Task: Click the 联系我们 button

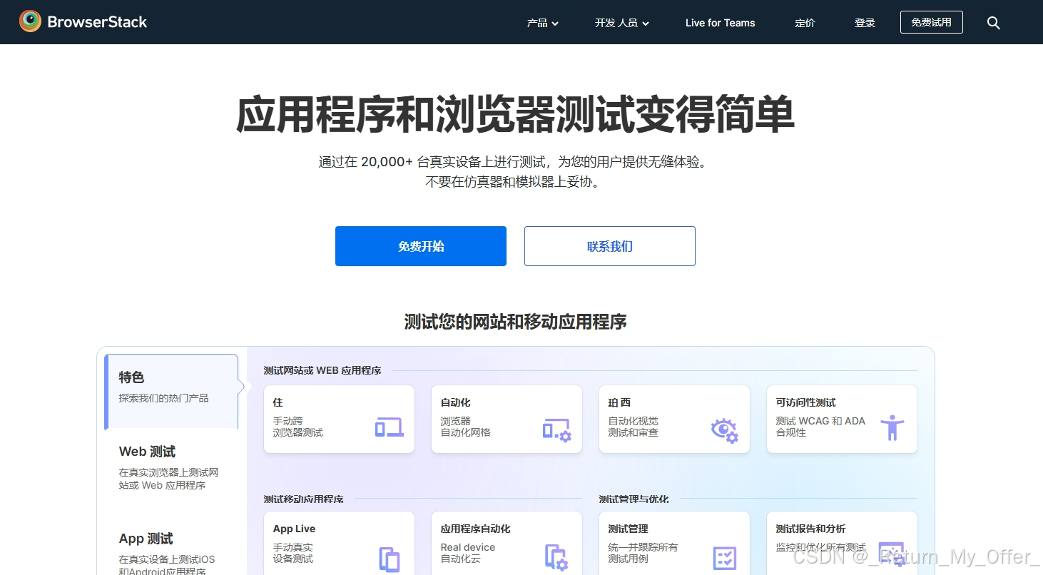Action: pyautogui.click(x=610, y=246)
